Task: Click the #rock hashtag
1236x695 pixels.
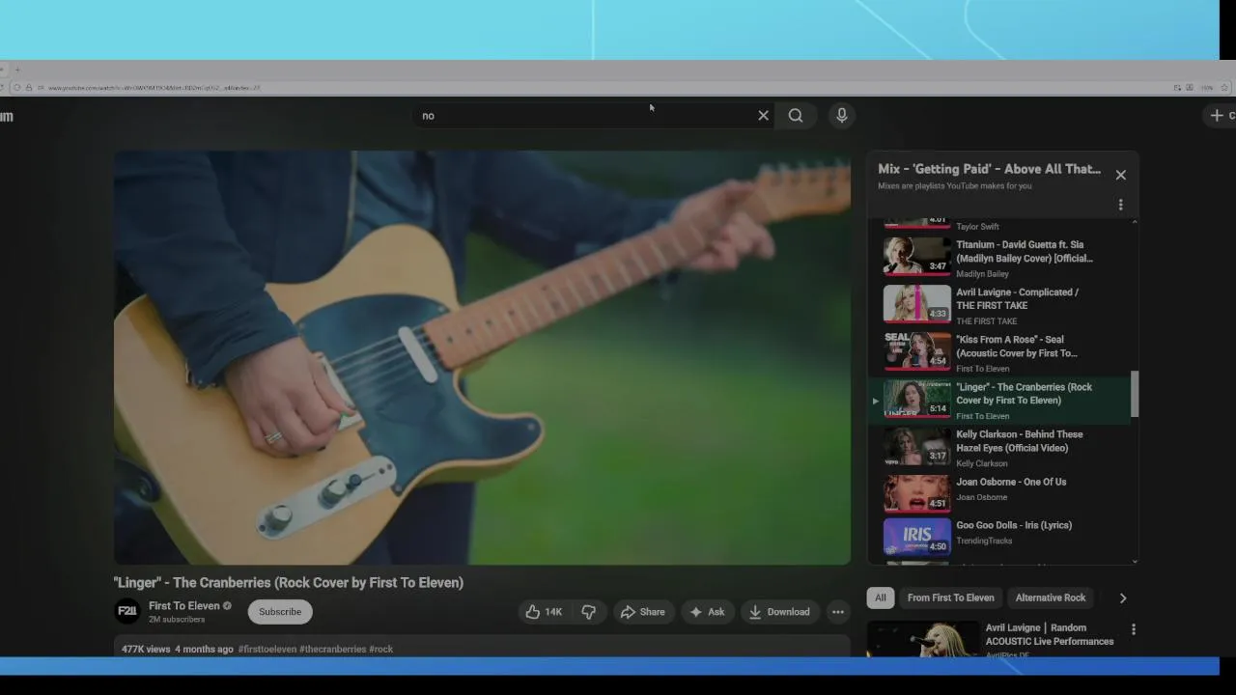Action: point(380,650)
